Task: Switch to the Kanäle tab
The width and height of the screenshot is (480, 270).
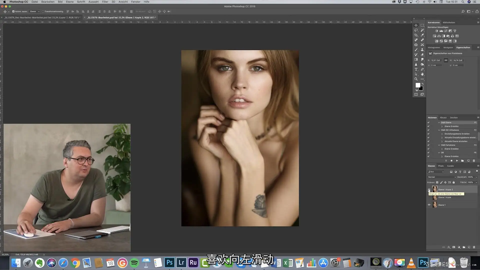Action: 450,166
